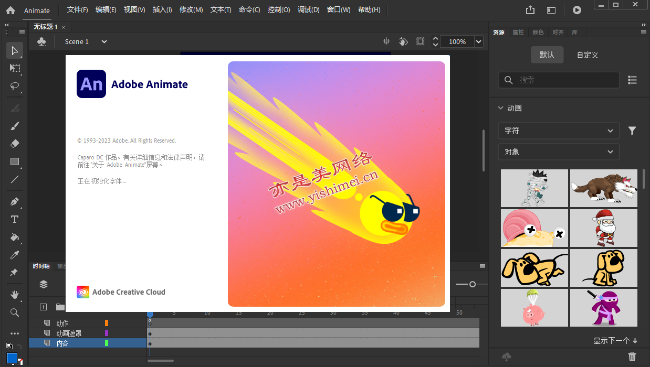This screenshot has height=367, width=650.
Task: Select the Selection arrow tool
Action: 15,50
